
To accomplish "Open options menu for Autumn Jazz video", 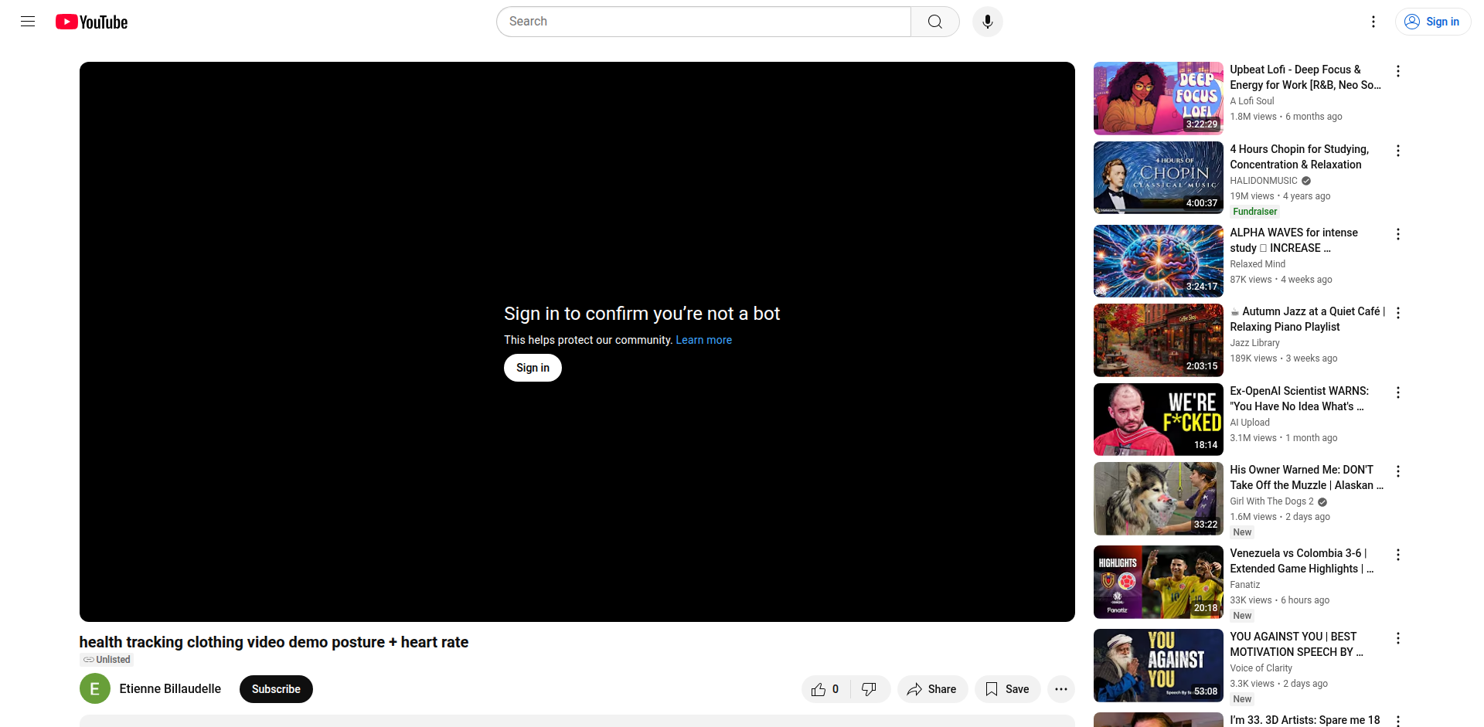I will (1397, 313).
